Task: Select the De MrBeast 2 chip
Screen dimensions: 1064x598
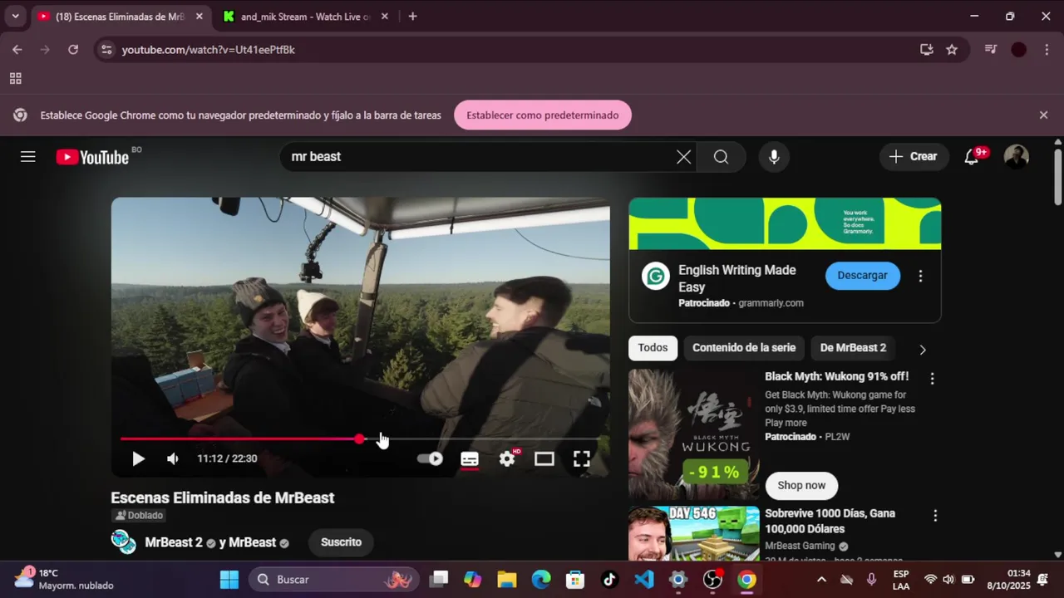Action: [x=853, y=348]
